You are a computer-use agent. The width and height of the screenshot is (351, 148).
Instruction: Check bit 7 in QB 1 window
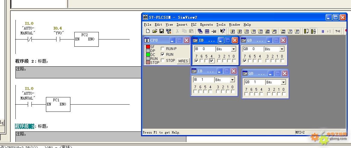246,94
